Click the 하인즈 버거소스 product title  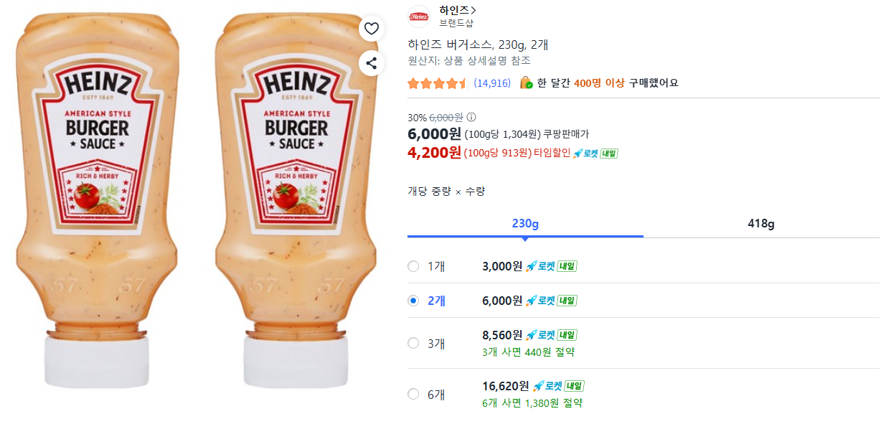(478, 44)
